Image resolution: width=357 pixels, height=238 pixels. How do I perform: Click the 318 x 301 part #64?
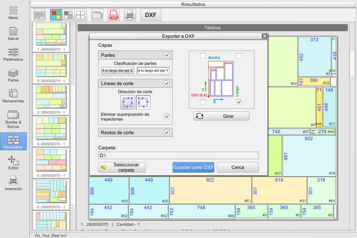(x=321, y=190)
